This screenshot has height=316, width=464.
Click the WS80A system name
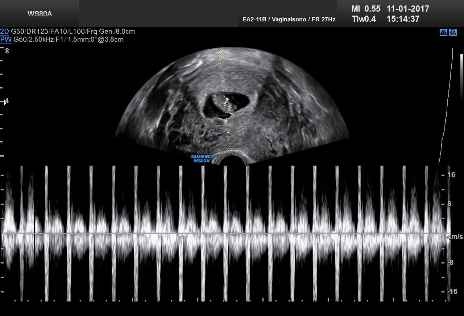[x=40, y=14]
